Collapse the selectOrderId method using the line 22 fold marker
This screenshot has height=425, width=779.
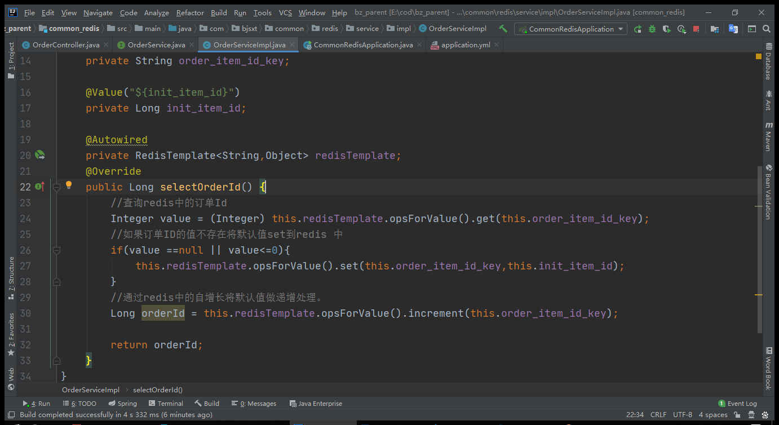pyautogui.click(x=56, y=187)
